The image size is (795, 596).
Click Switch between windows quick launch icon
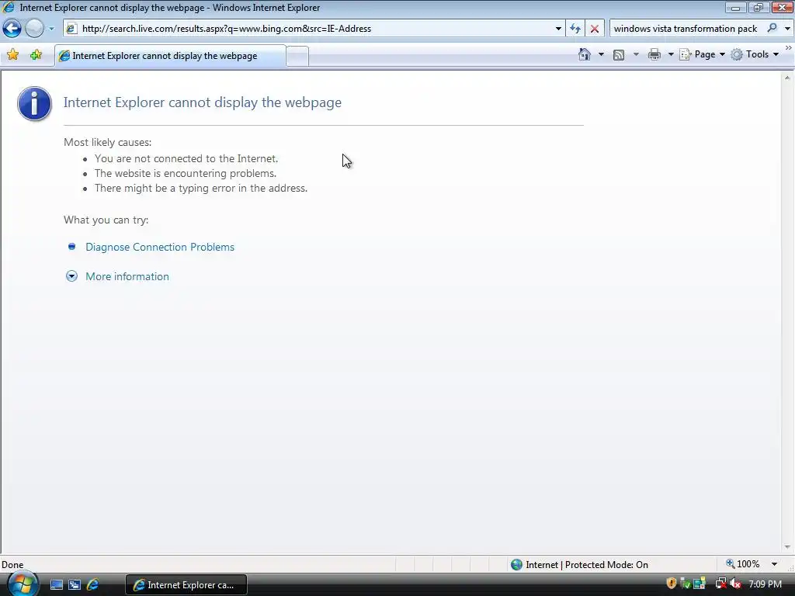[x=75, y=585]
